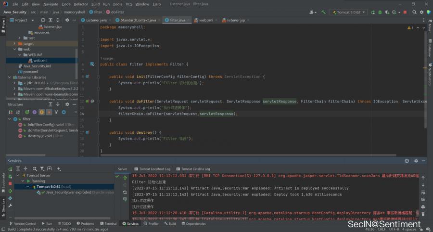
Task: Click the green Build project hammer icon
Action: (x=323, y=12)
